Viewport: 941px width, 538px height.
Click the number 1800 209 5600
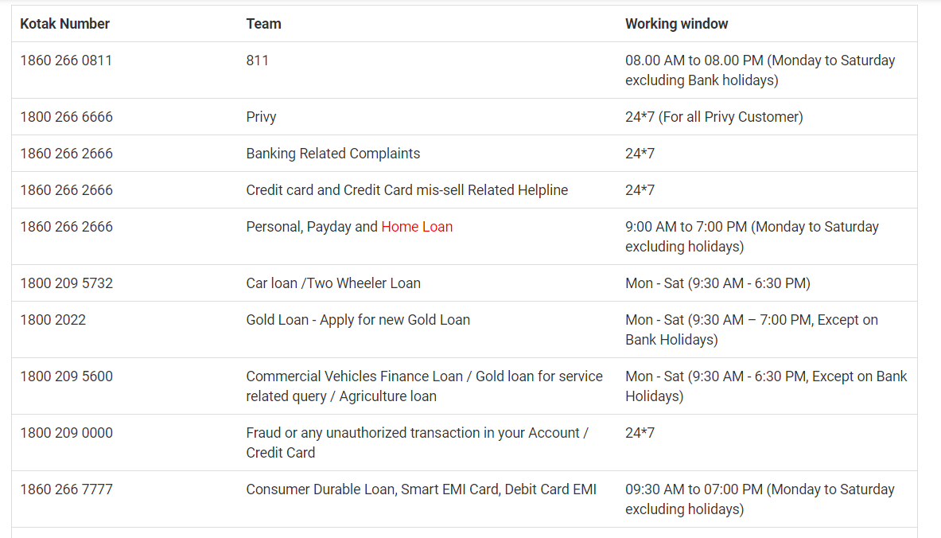pyautogui.click(x=67, y=376)
